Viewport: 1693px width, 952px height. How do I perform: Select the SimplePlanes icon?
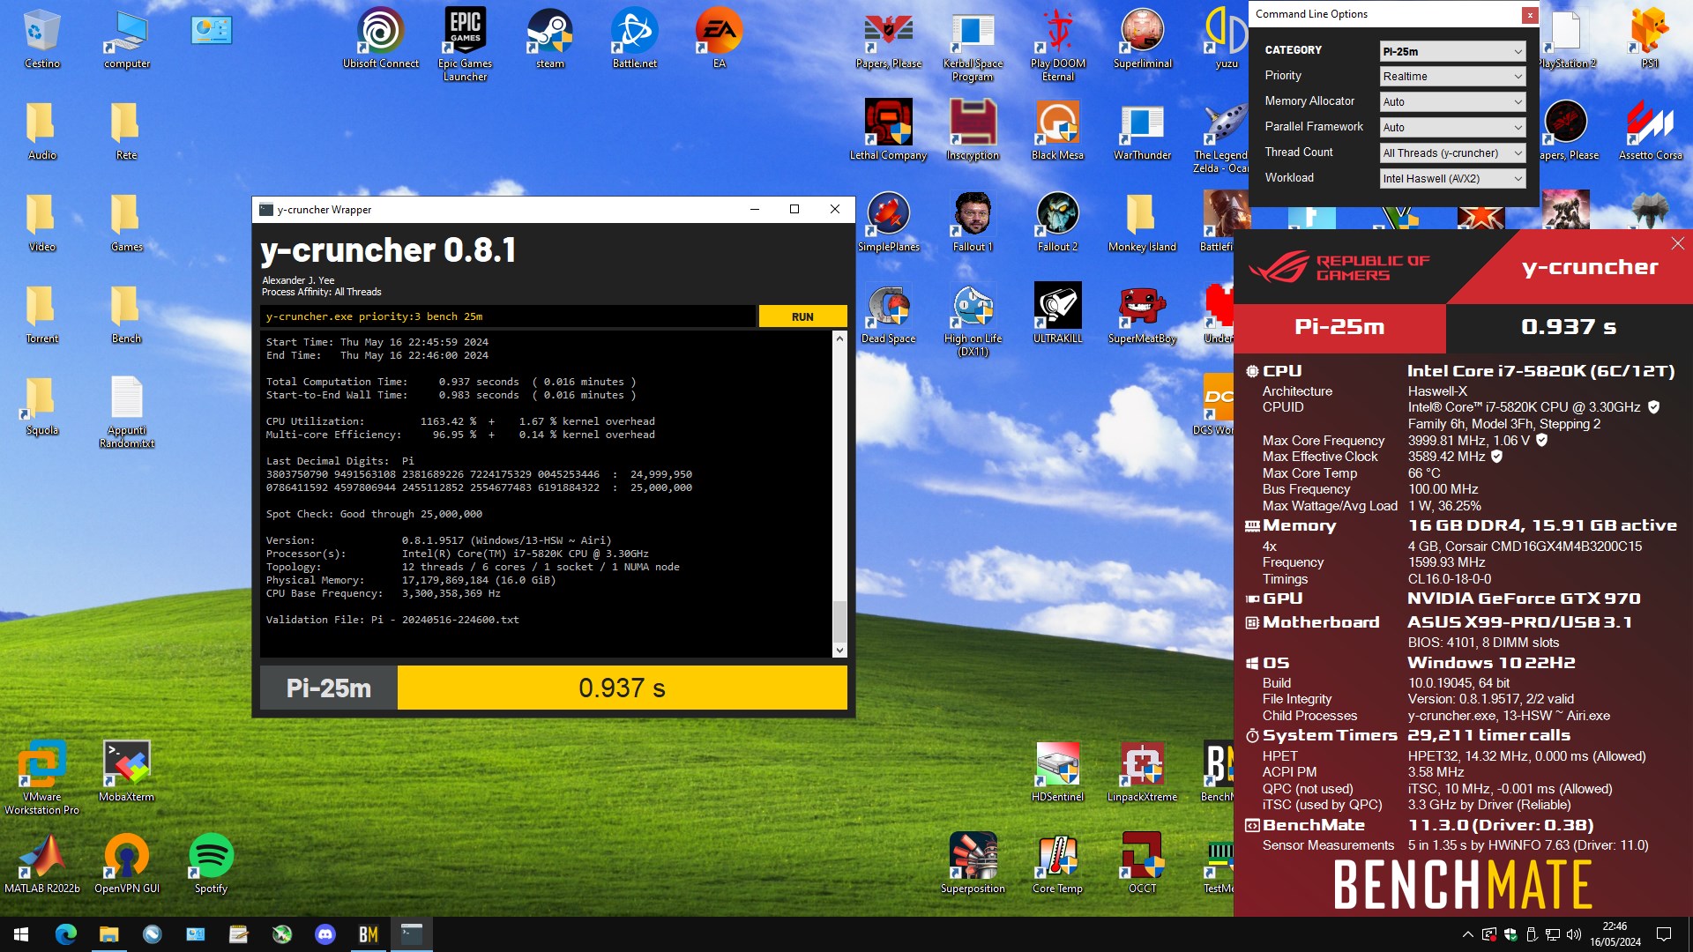point(888,222)
